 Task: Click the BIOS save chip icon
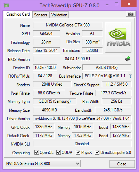128,59
